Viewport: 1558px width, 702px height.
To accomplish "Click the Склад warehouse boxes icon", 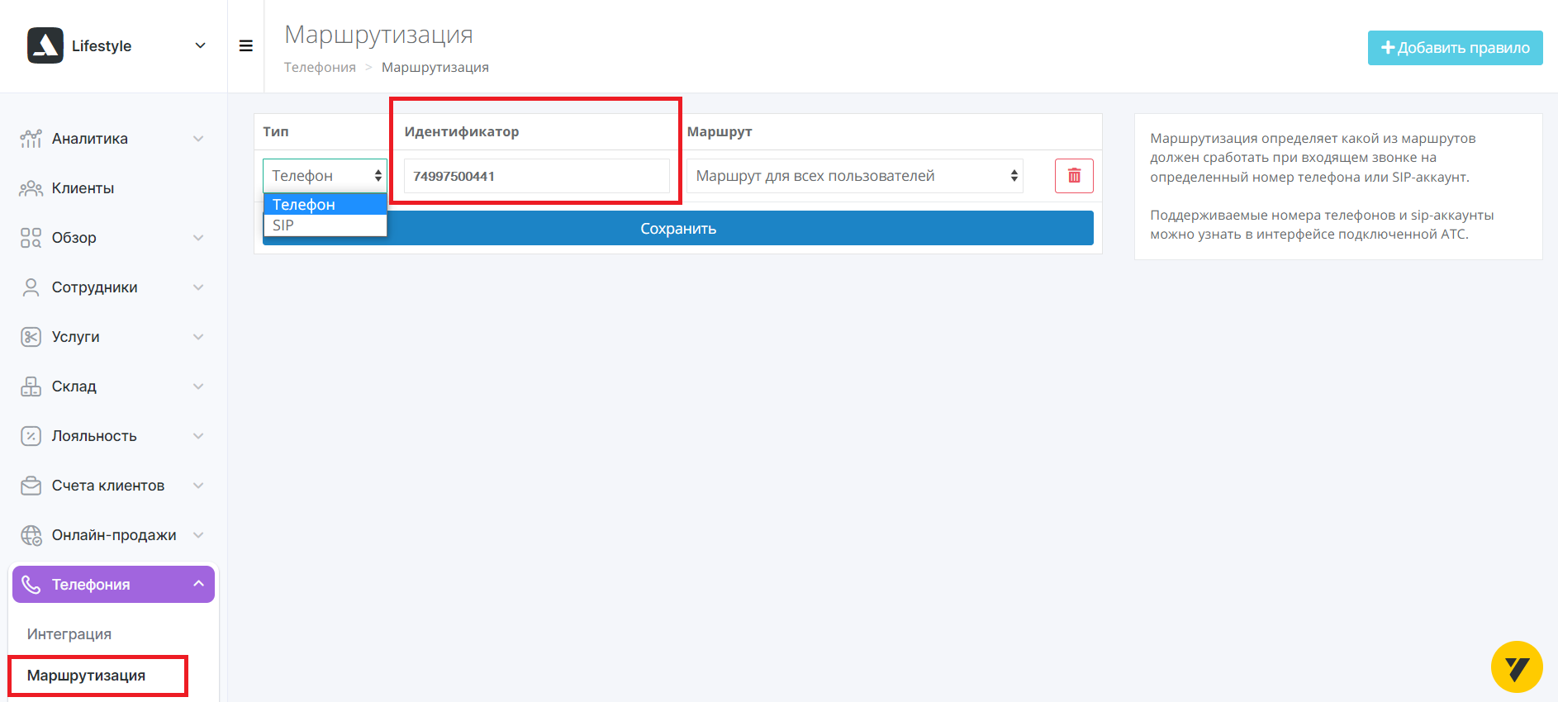I will pos(31,387).
